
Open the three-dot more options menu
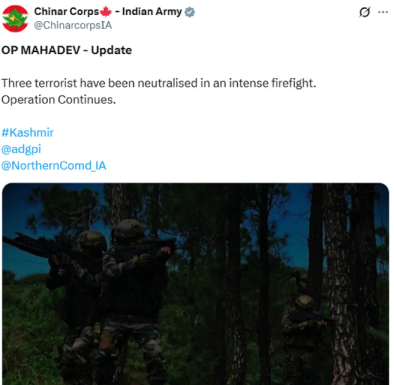[383, 12]
